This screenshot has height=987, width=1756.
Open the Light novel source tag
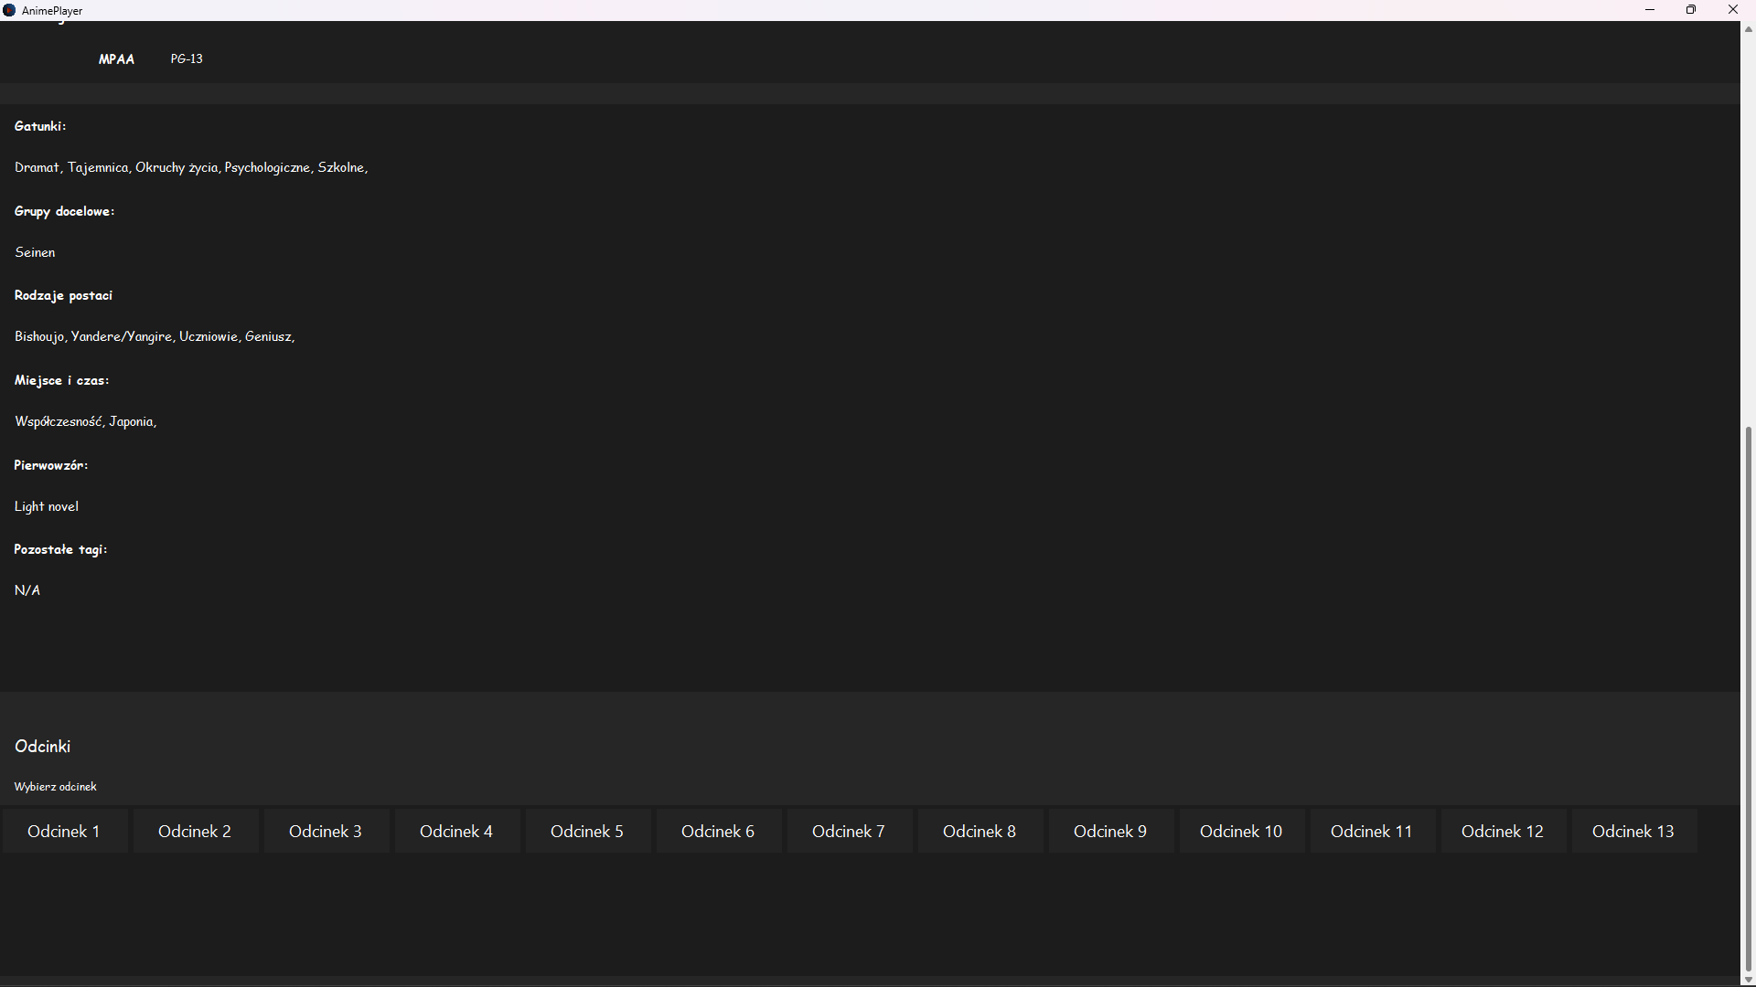pos(46,506)
